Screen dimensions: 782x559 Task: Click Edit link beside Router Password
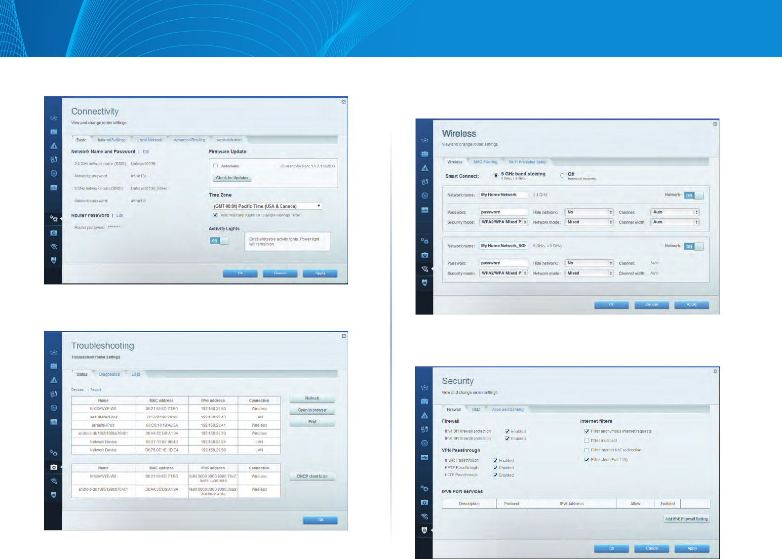(x=119, y=215)
